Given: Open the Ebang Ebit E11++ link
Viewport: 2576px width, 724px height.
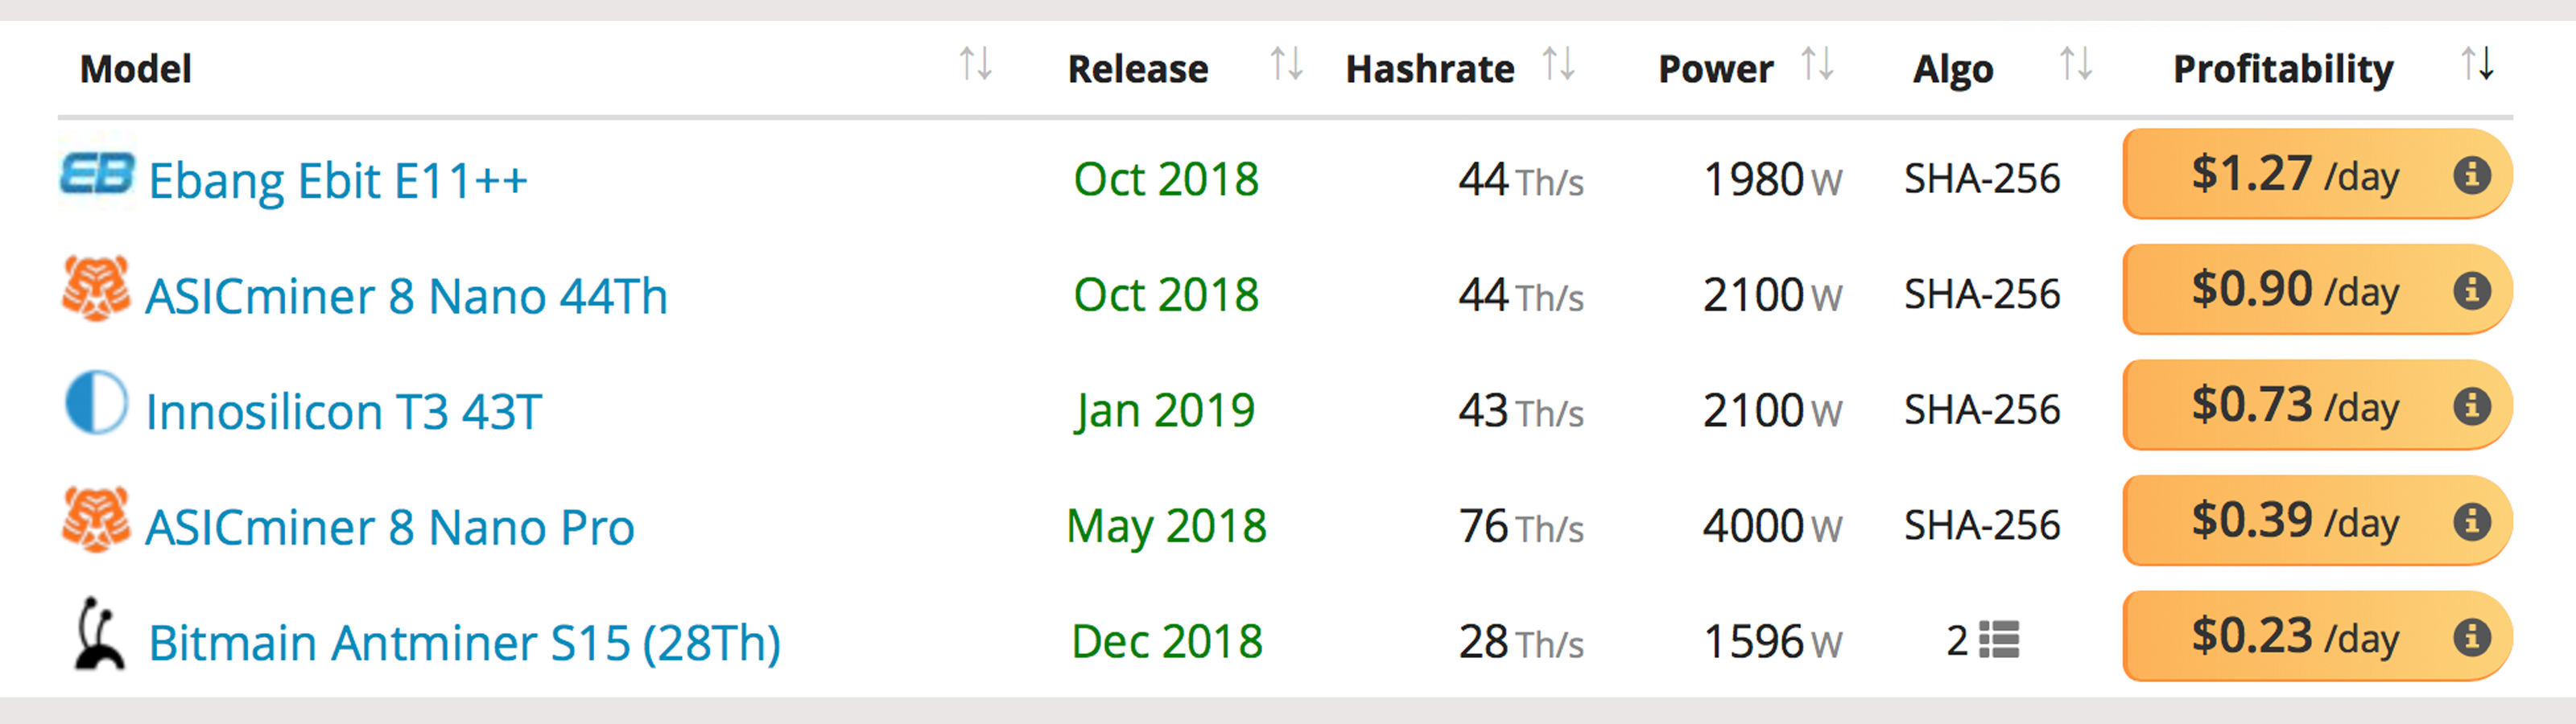Looking at the screenshot, I should (338, 181).
